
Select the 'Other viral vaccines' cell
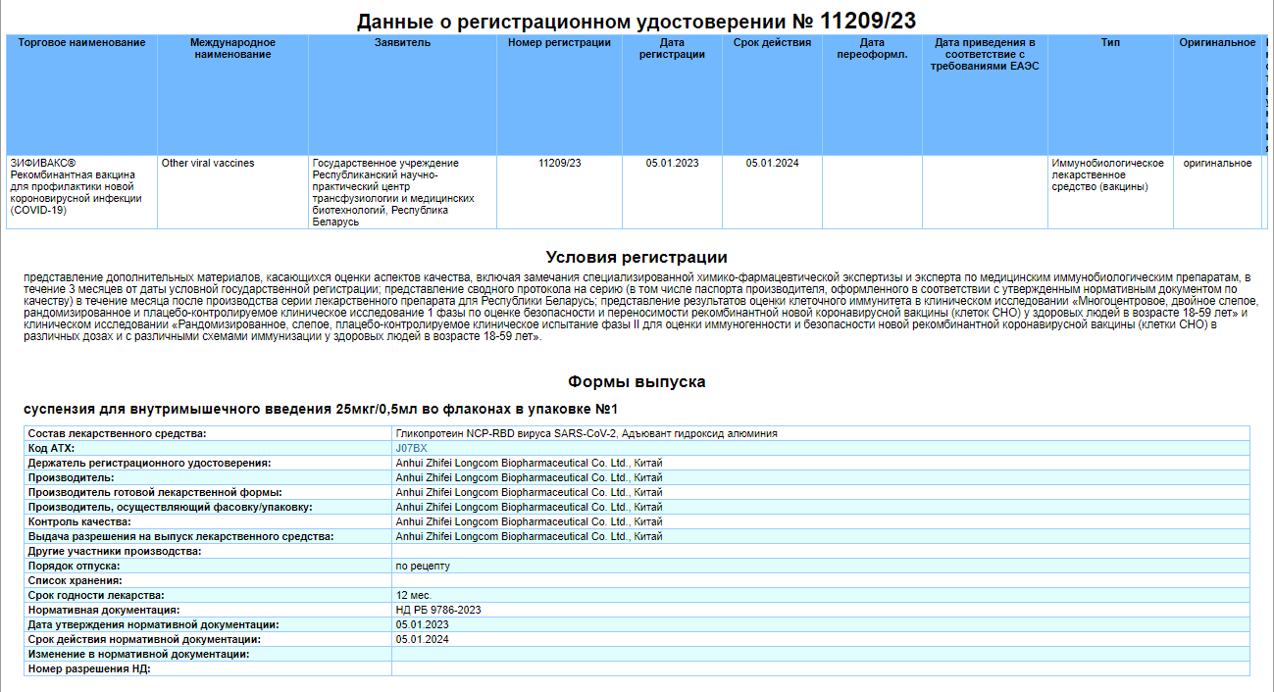(208, 164)
